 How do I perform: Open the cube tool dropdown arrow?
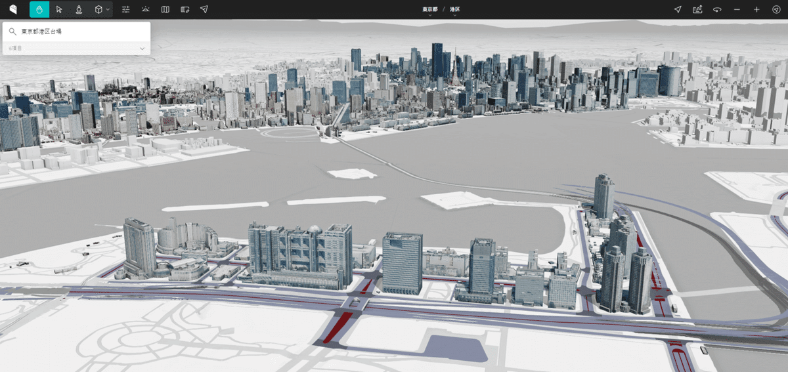tap(108, 10)
